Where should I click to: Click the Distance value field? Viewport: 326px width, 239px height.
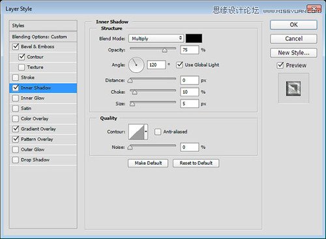[190, 80]
